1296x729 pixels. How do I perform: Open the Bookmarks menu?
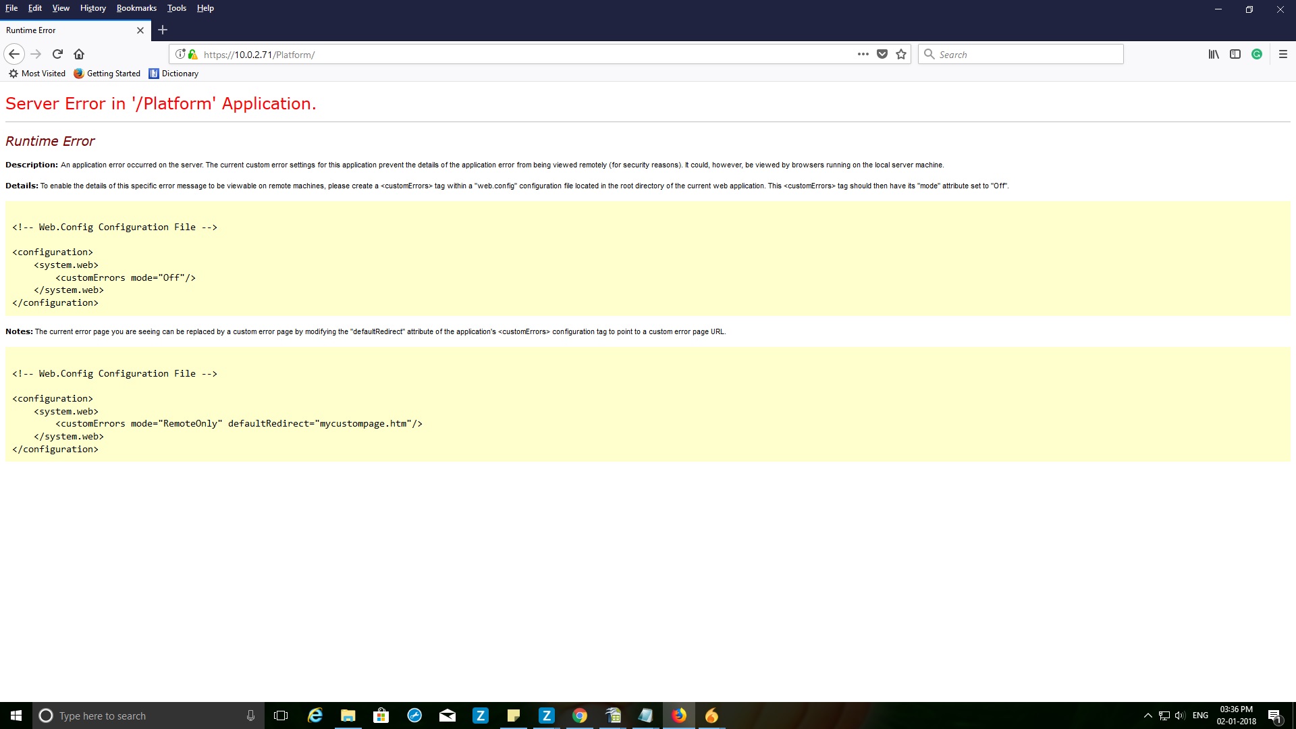[136, 8]
